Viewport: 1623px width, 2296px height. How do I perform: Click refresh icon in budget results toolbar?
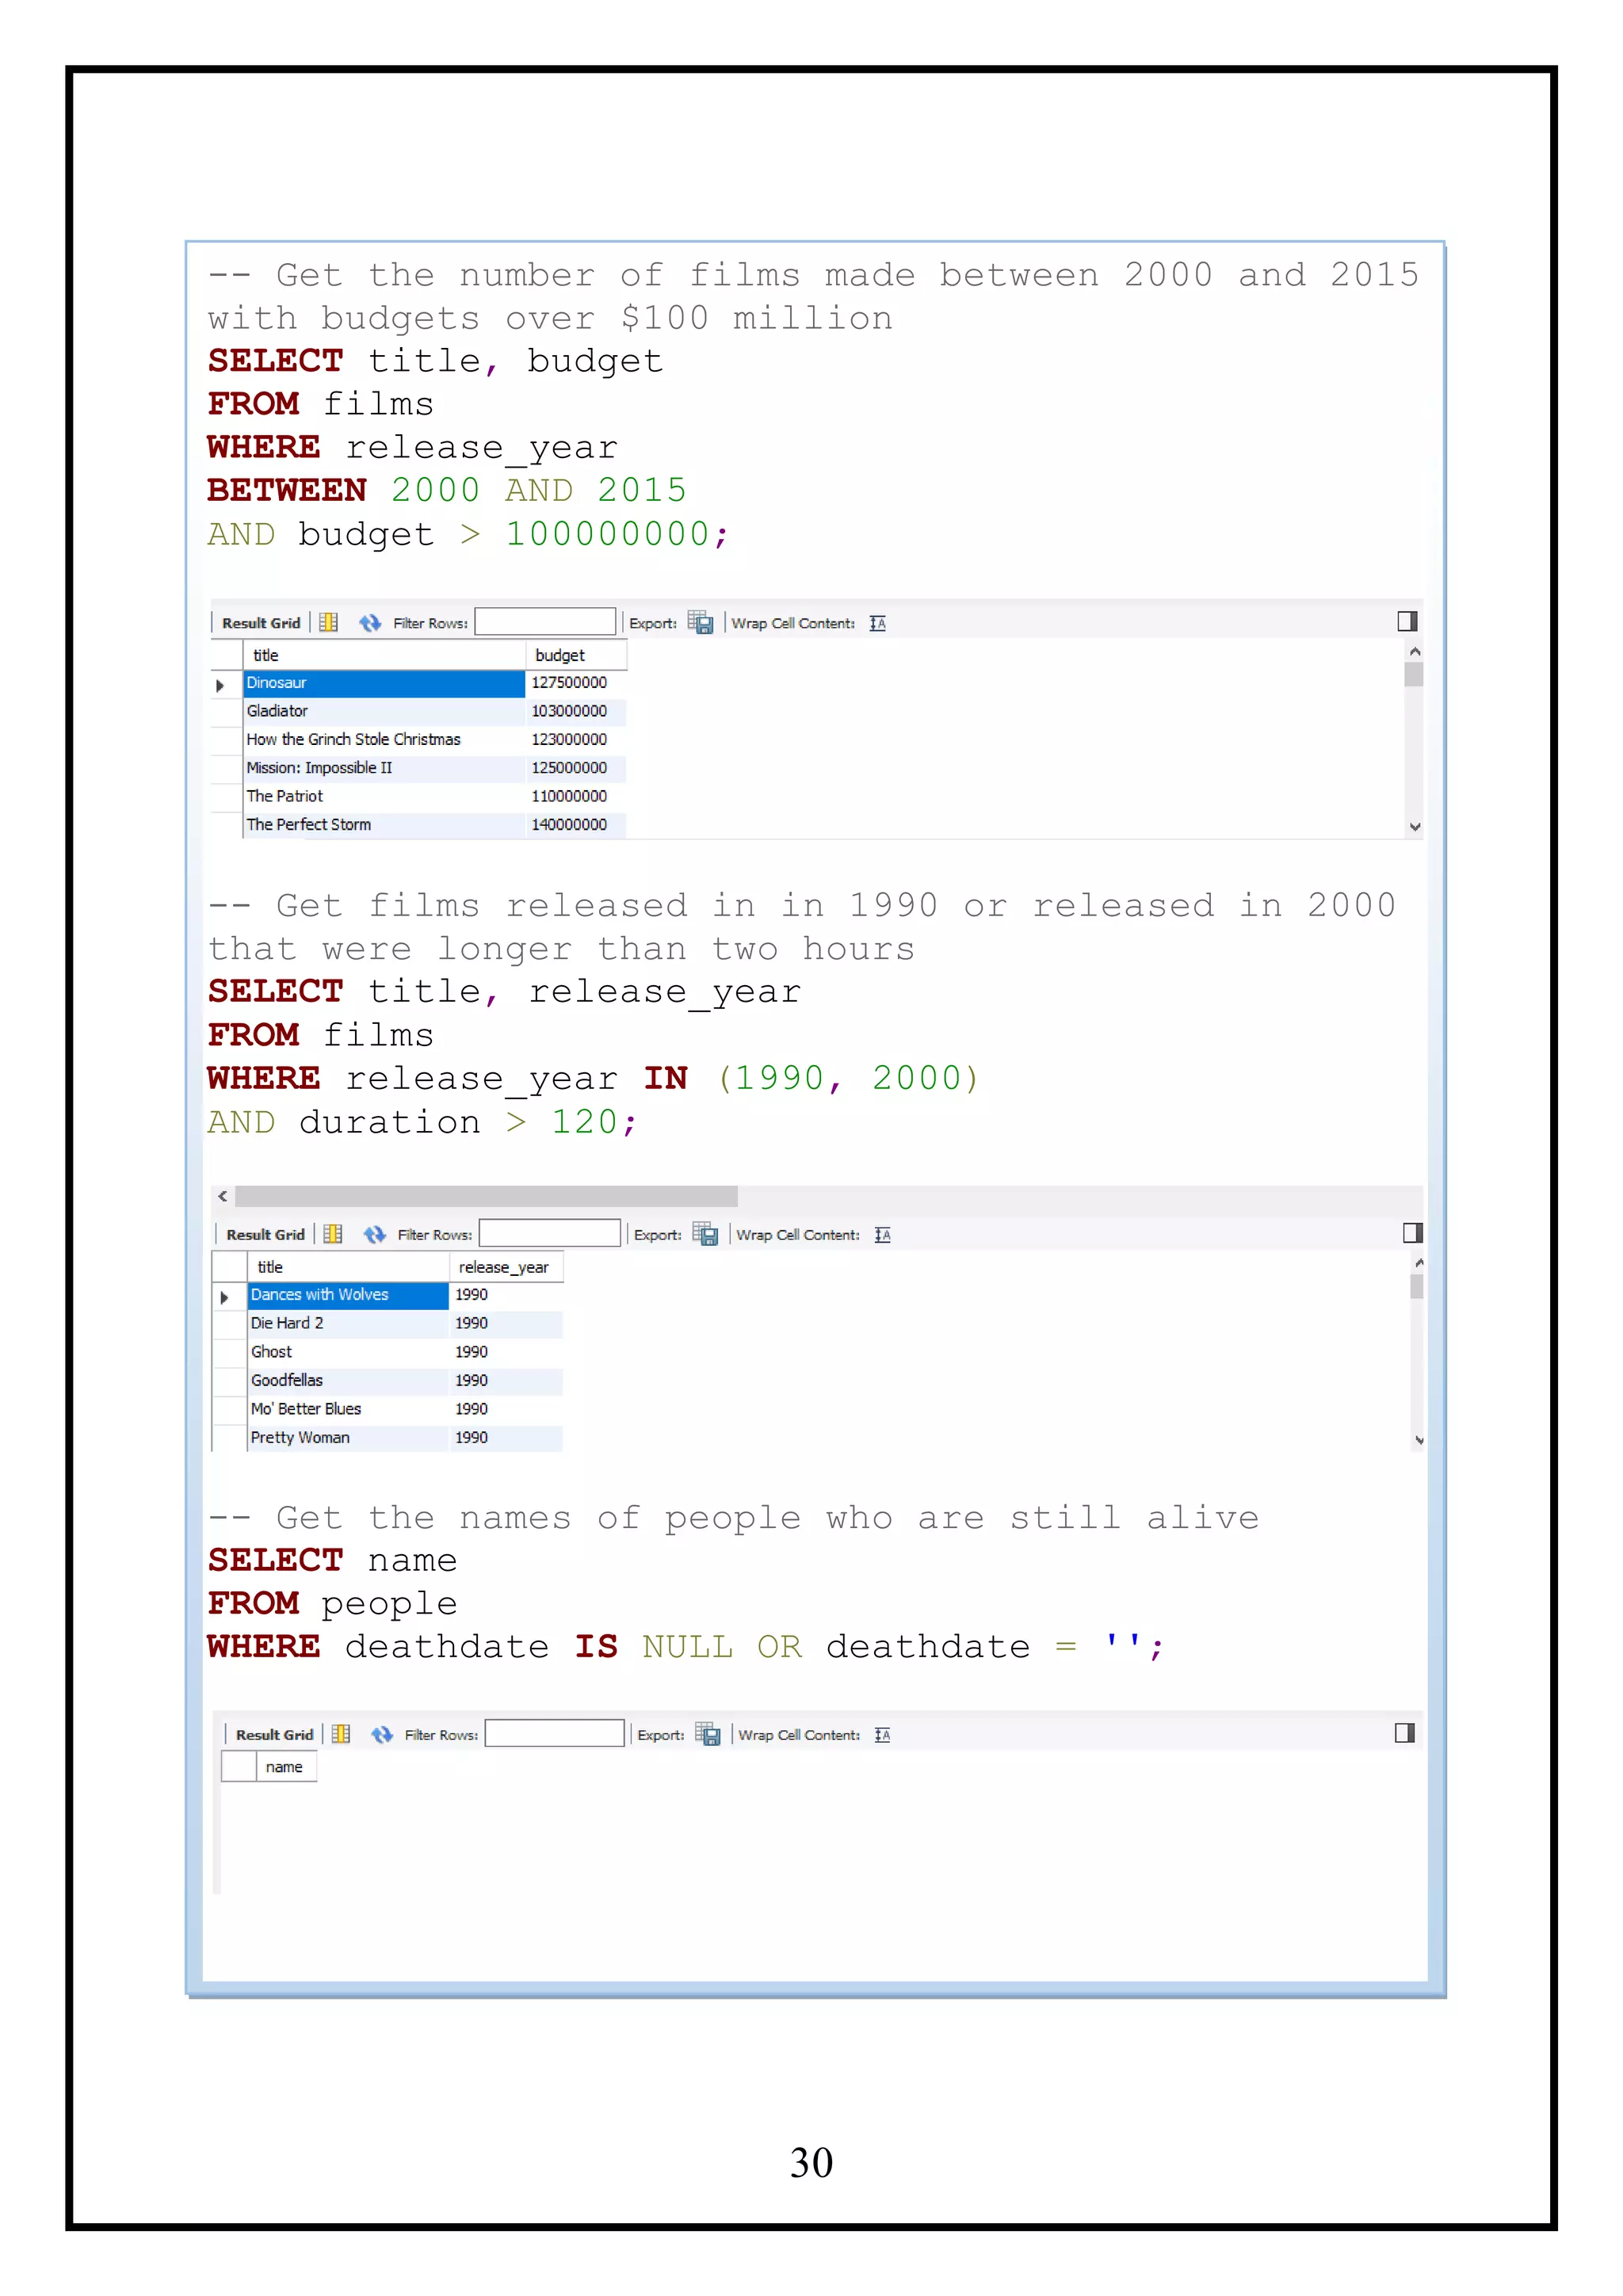click(x=370, y=623)
